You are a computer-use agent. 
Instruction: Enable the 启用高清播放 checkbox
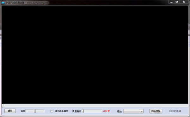(x=52, y=111)
